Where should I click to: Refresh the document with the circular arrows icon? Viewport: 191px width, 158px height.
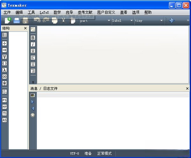click(x=33, y=29)
